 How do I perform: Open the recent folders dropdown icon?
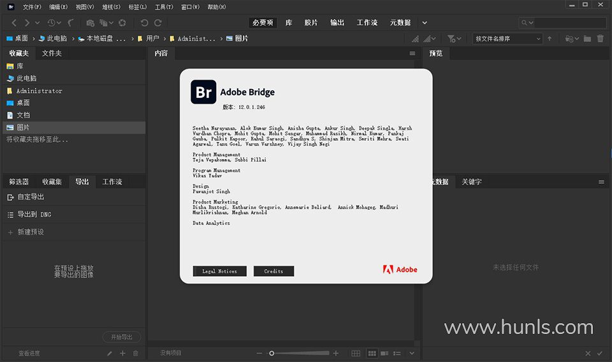(x=572, y=39)
